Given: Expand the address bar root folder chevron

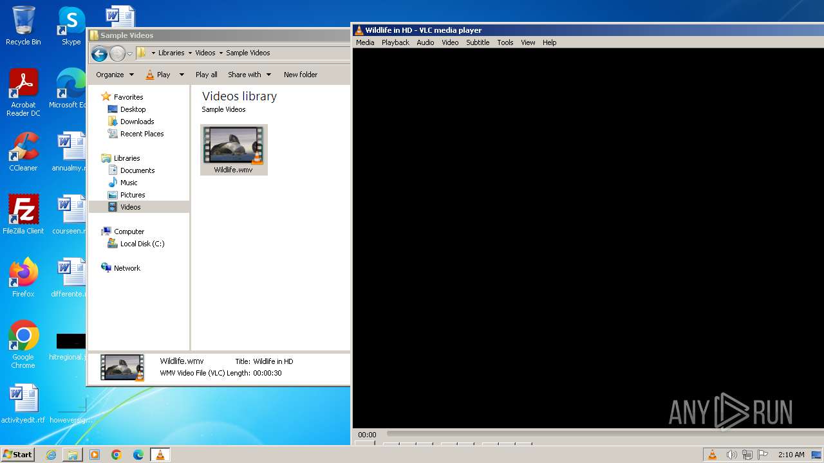Looking at the screenshot, I should click(153, 53).
